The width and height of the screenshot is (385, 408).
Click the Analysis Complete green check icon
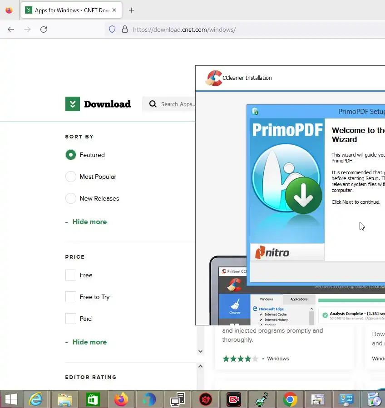[325, 315]
